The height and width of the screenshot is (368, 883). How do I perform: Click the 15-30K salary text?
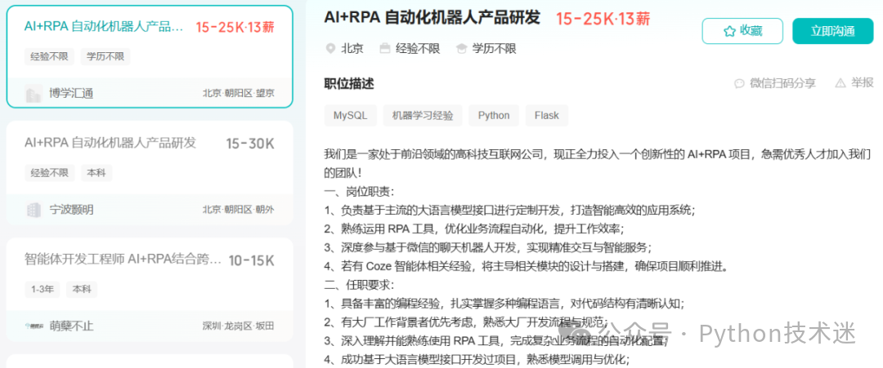pyautogui.click(x=250, y=144)
